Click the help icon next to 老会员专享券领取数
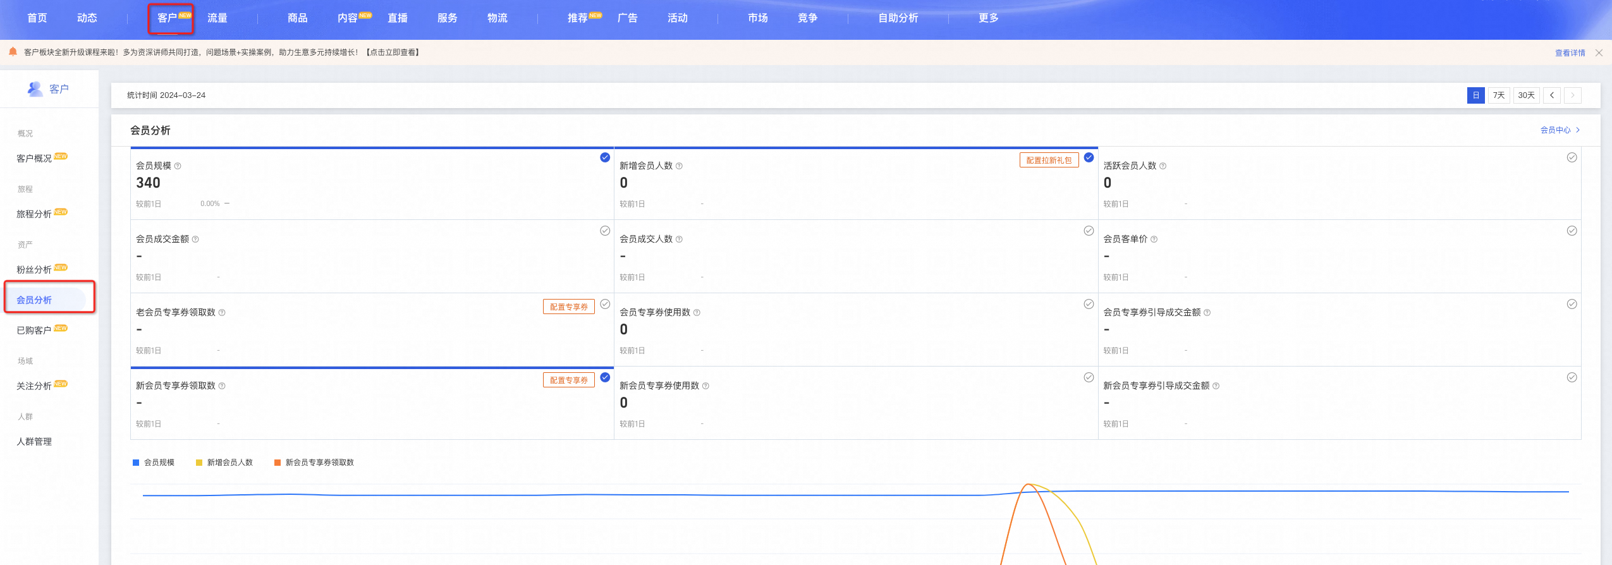This screenshot has height=565, width=1612. pos(222,313)
